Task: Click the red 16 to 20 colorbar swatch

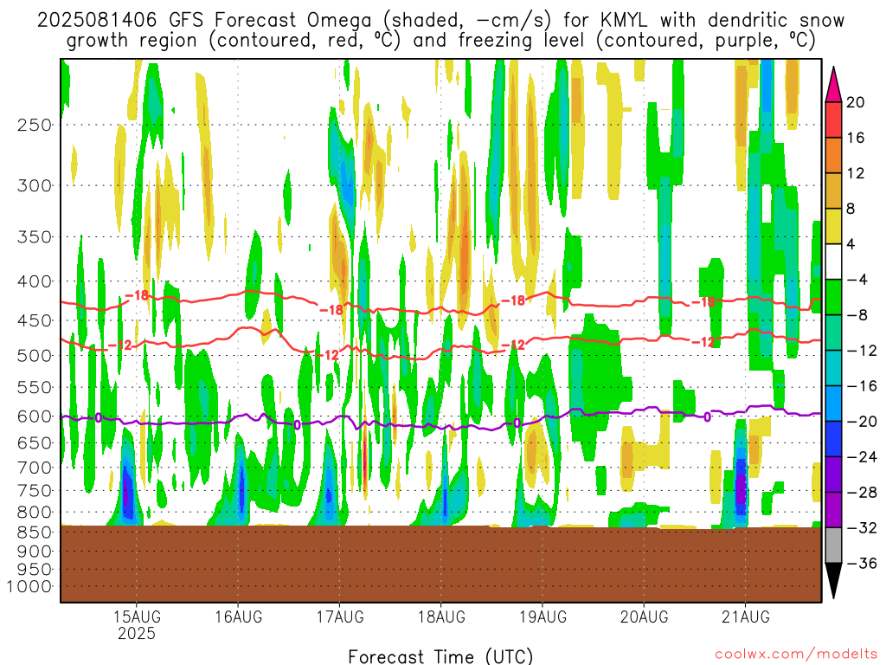Action: click(833, 119)
